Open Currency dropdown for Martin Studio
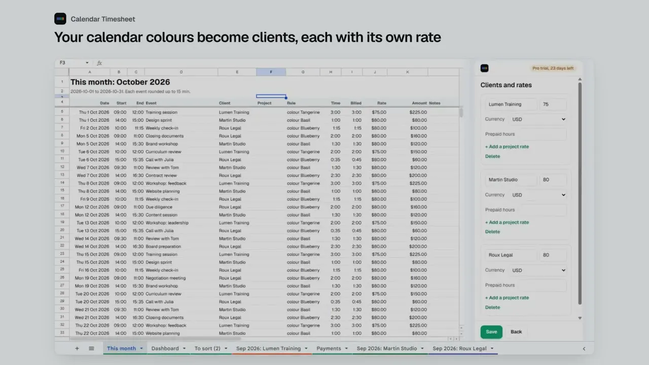649x365 pixels. coord(538,195)
